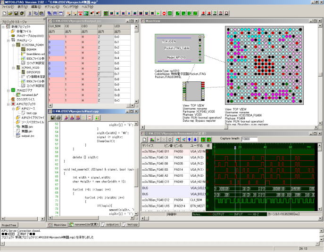The image size is (324, 252).
Task: Click output.jvc window vertical scrollbar down arrow
Action: pos(136,102)
